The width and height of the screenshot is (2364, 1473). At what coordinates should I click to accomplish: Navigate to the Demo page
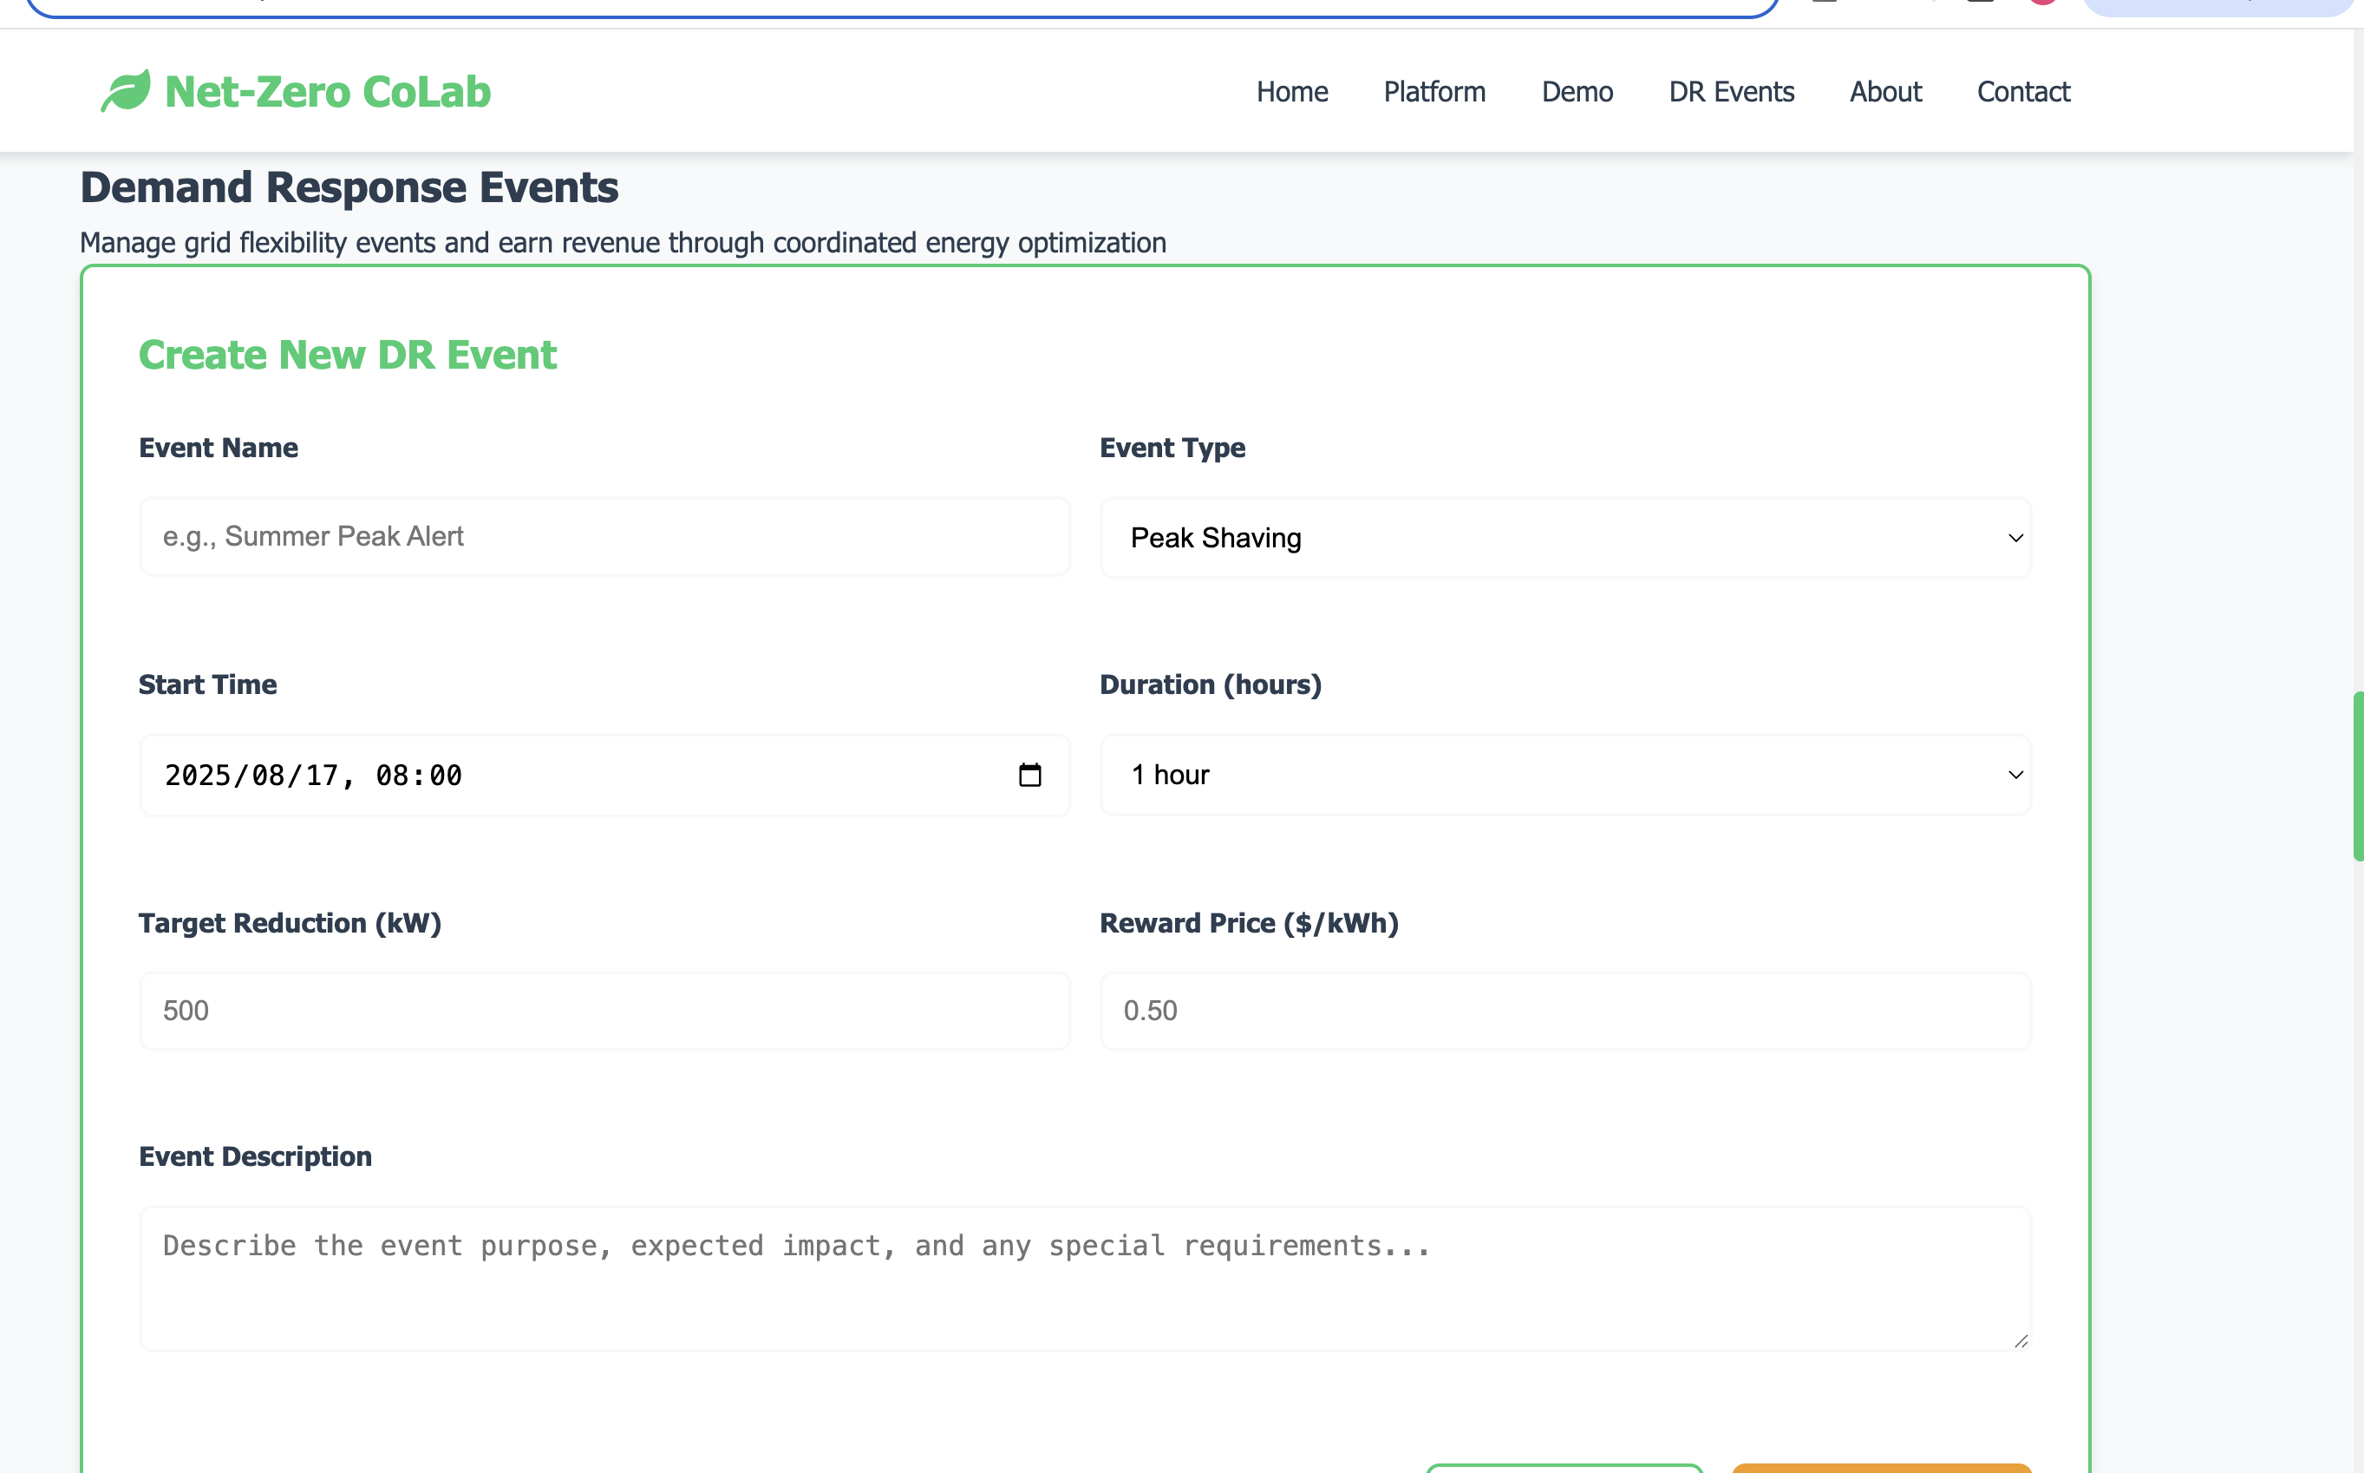(1577, 92)
